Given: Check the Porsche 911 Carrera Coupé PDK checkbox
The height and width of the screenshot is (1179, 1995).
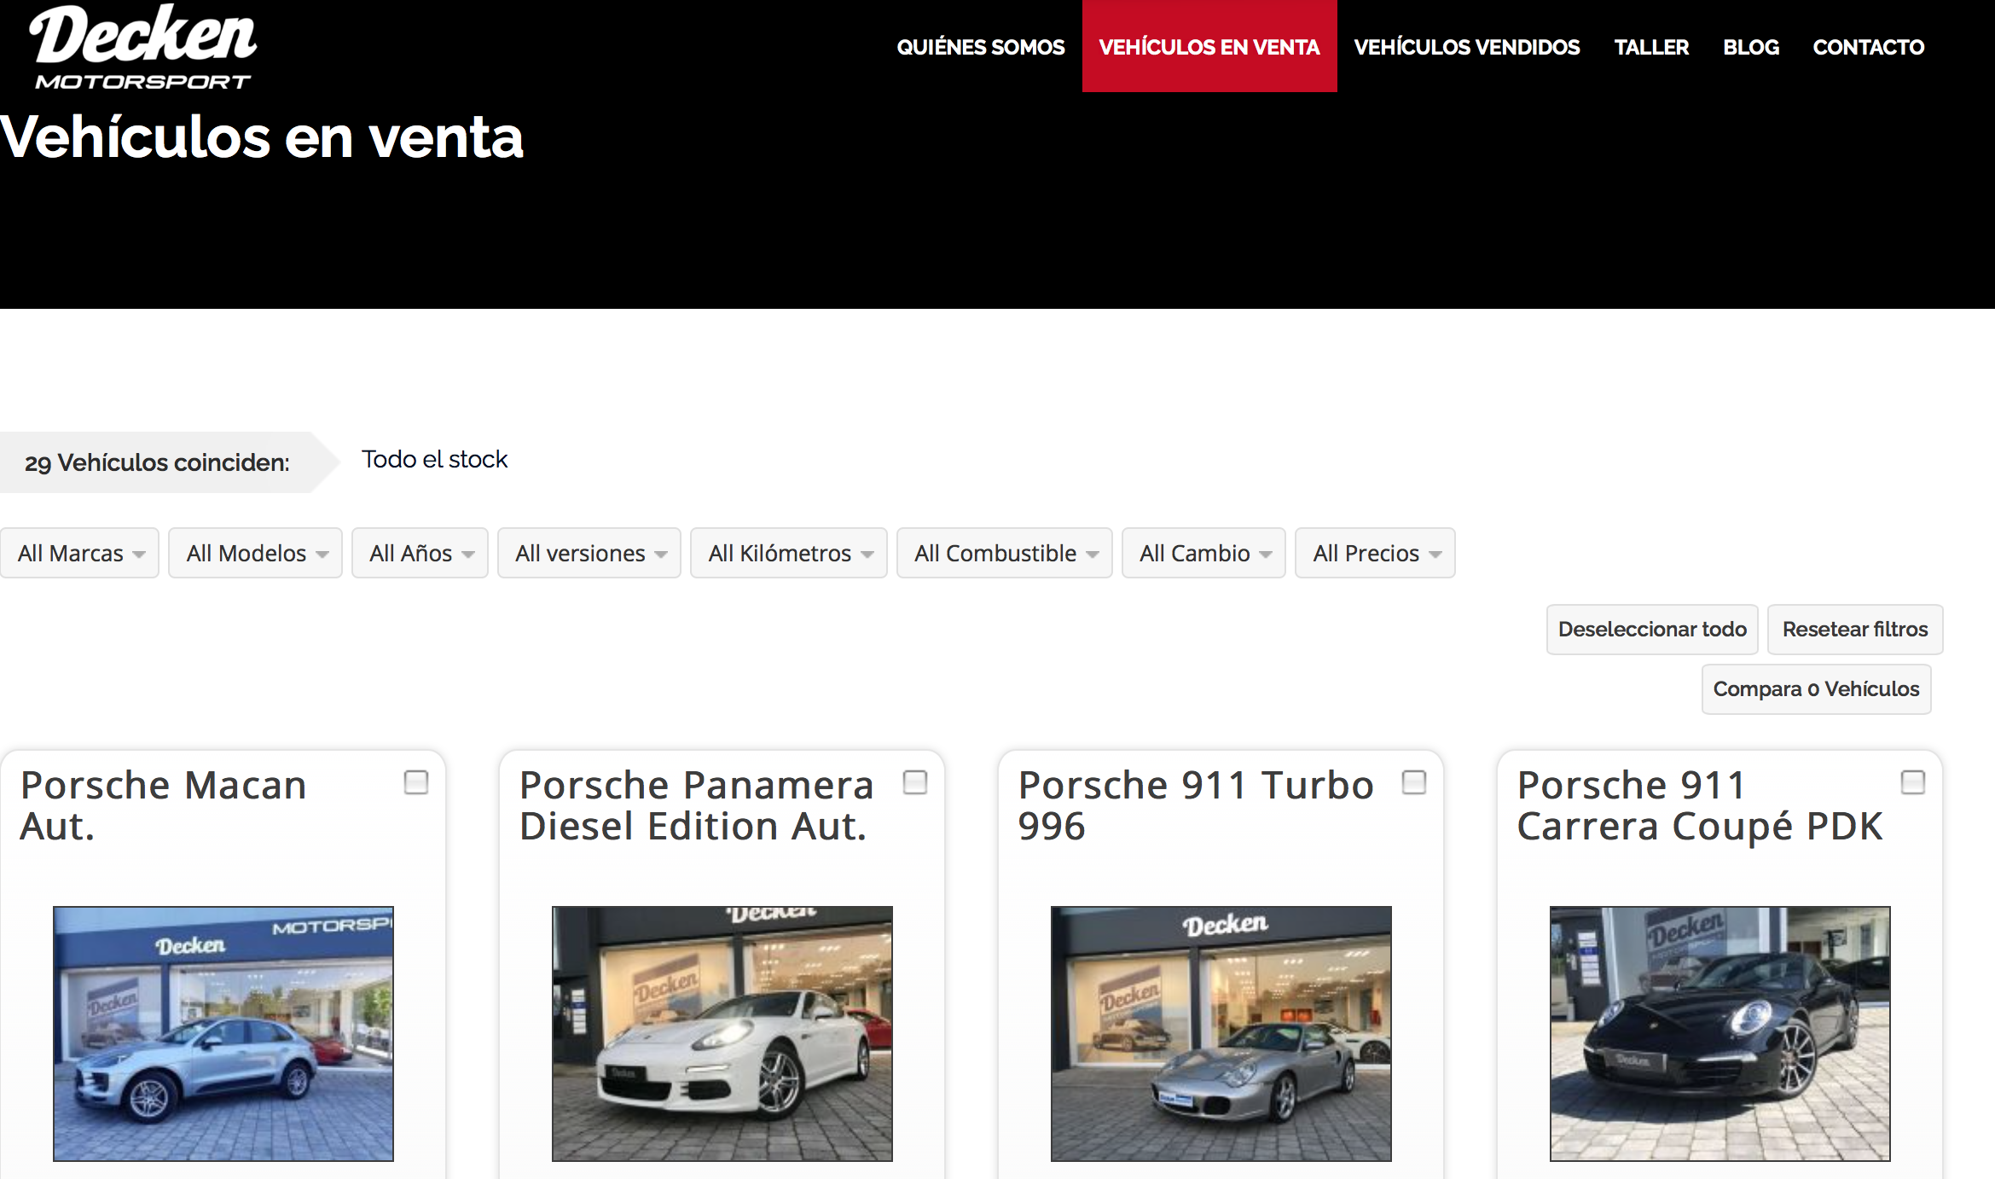Looking at the screenshot, I should (1913, 782).
